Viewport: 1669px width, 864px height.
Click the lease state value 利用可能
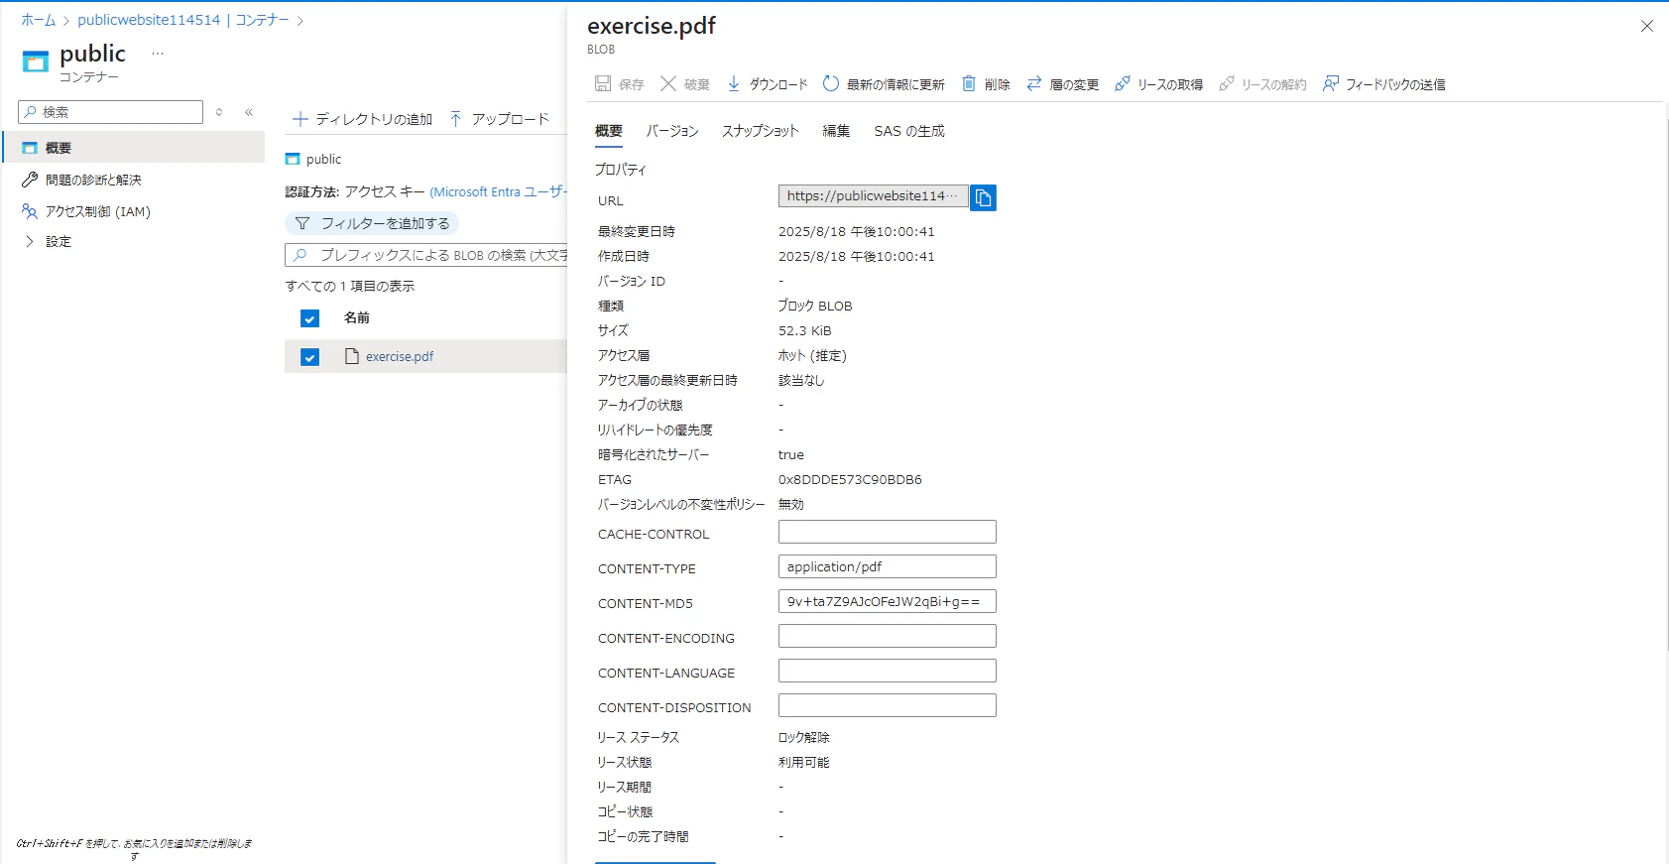(804, 762)
